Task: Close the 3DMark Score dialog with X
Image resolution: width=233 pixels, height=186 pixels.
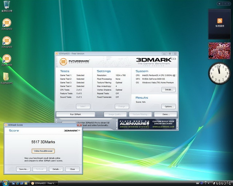Action: 79,125
